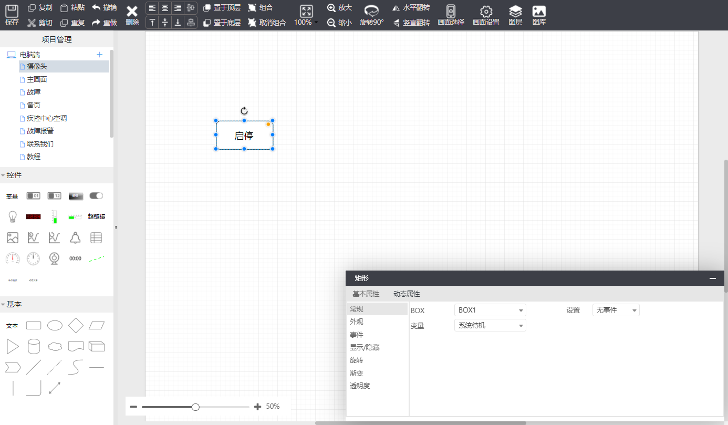Rotate selection with 旋转90° icon
Viewport: 728px width, 425px height.
[371, 11]
